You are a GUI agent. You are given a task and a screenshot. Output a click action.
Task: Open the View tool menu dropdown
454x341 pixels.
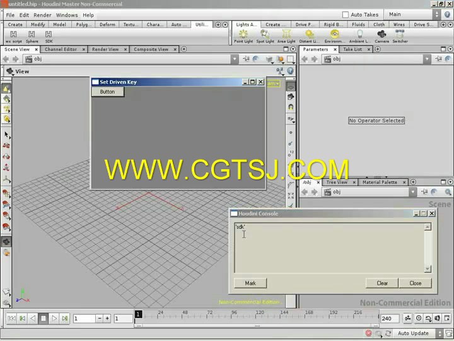[x=11, y=71]
